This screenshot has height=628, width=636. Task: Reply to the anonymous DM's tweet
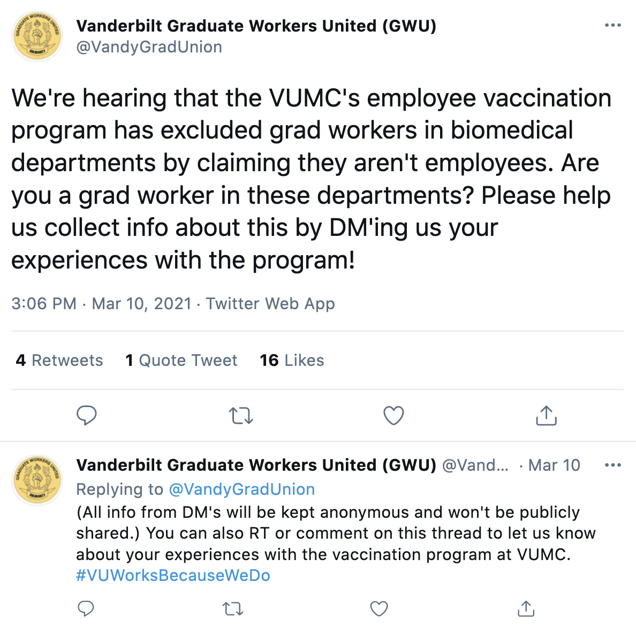(x=86, y=608)
